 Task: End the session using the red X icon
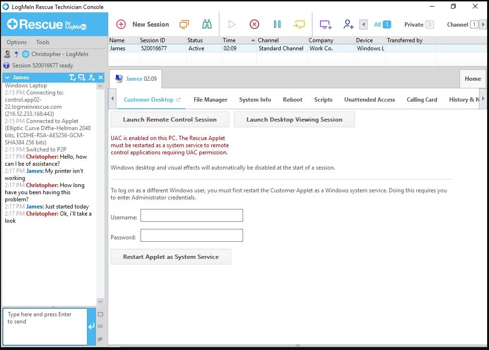pos(254,24)
